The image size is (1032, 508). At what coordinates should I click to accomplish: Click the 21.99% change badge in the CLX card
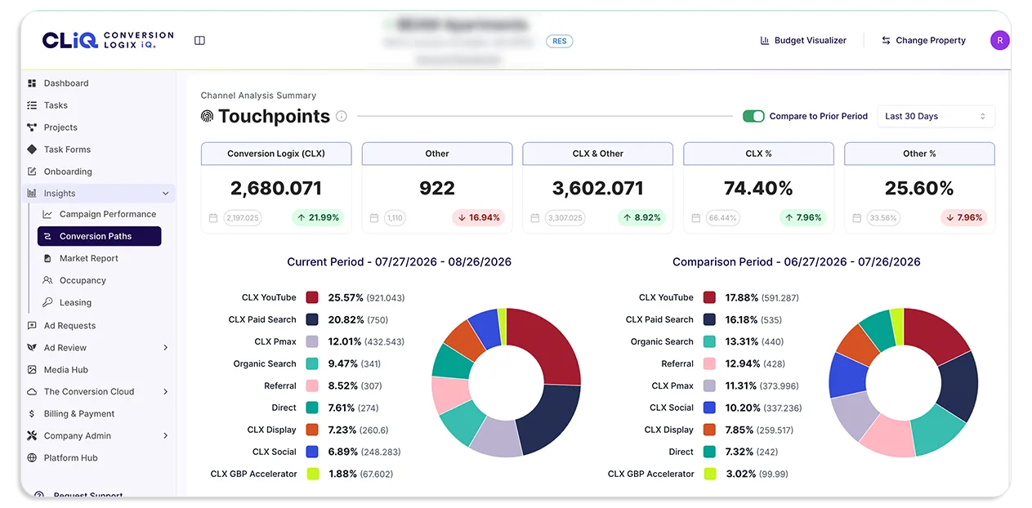pyautogui.click(x=317, y=218)
